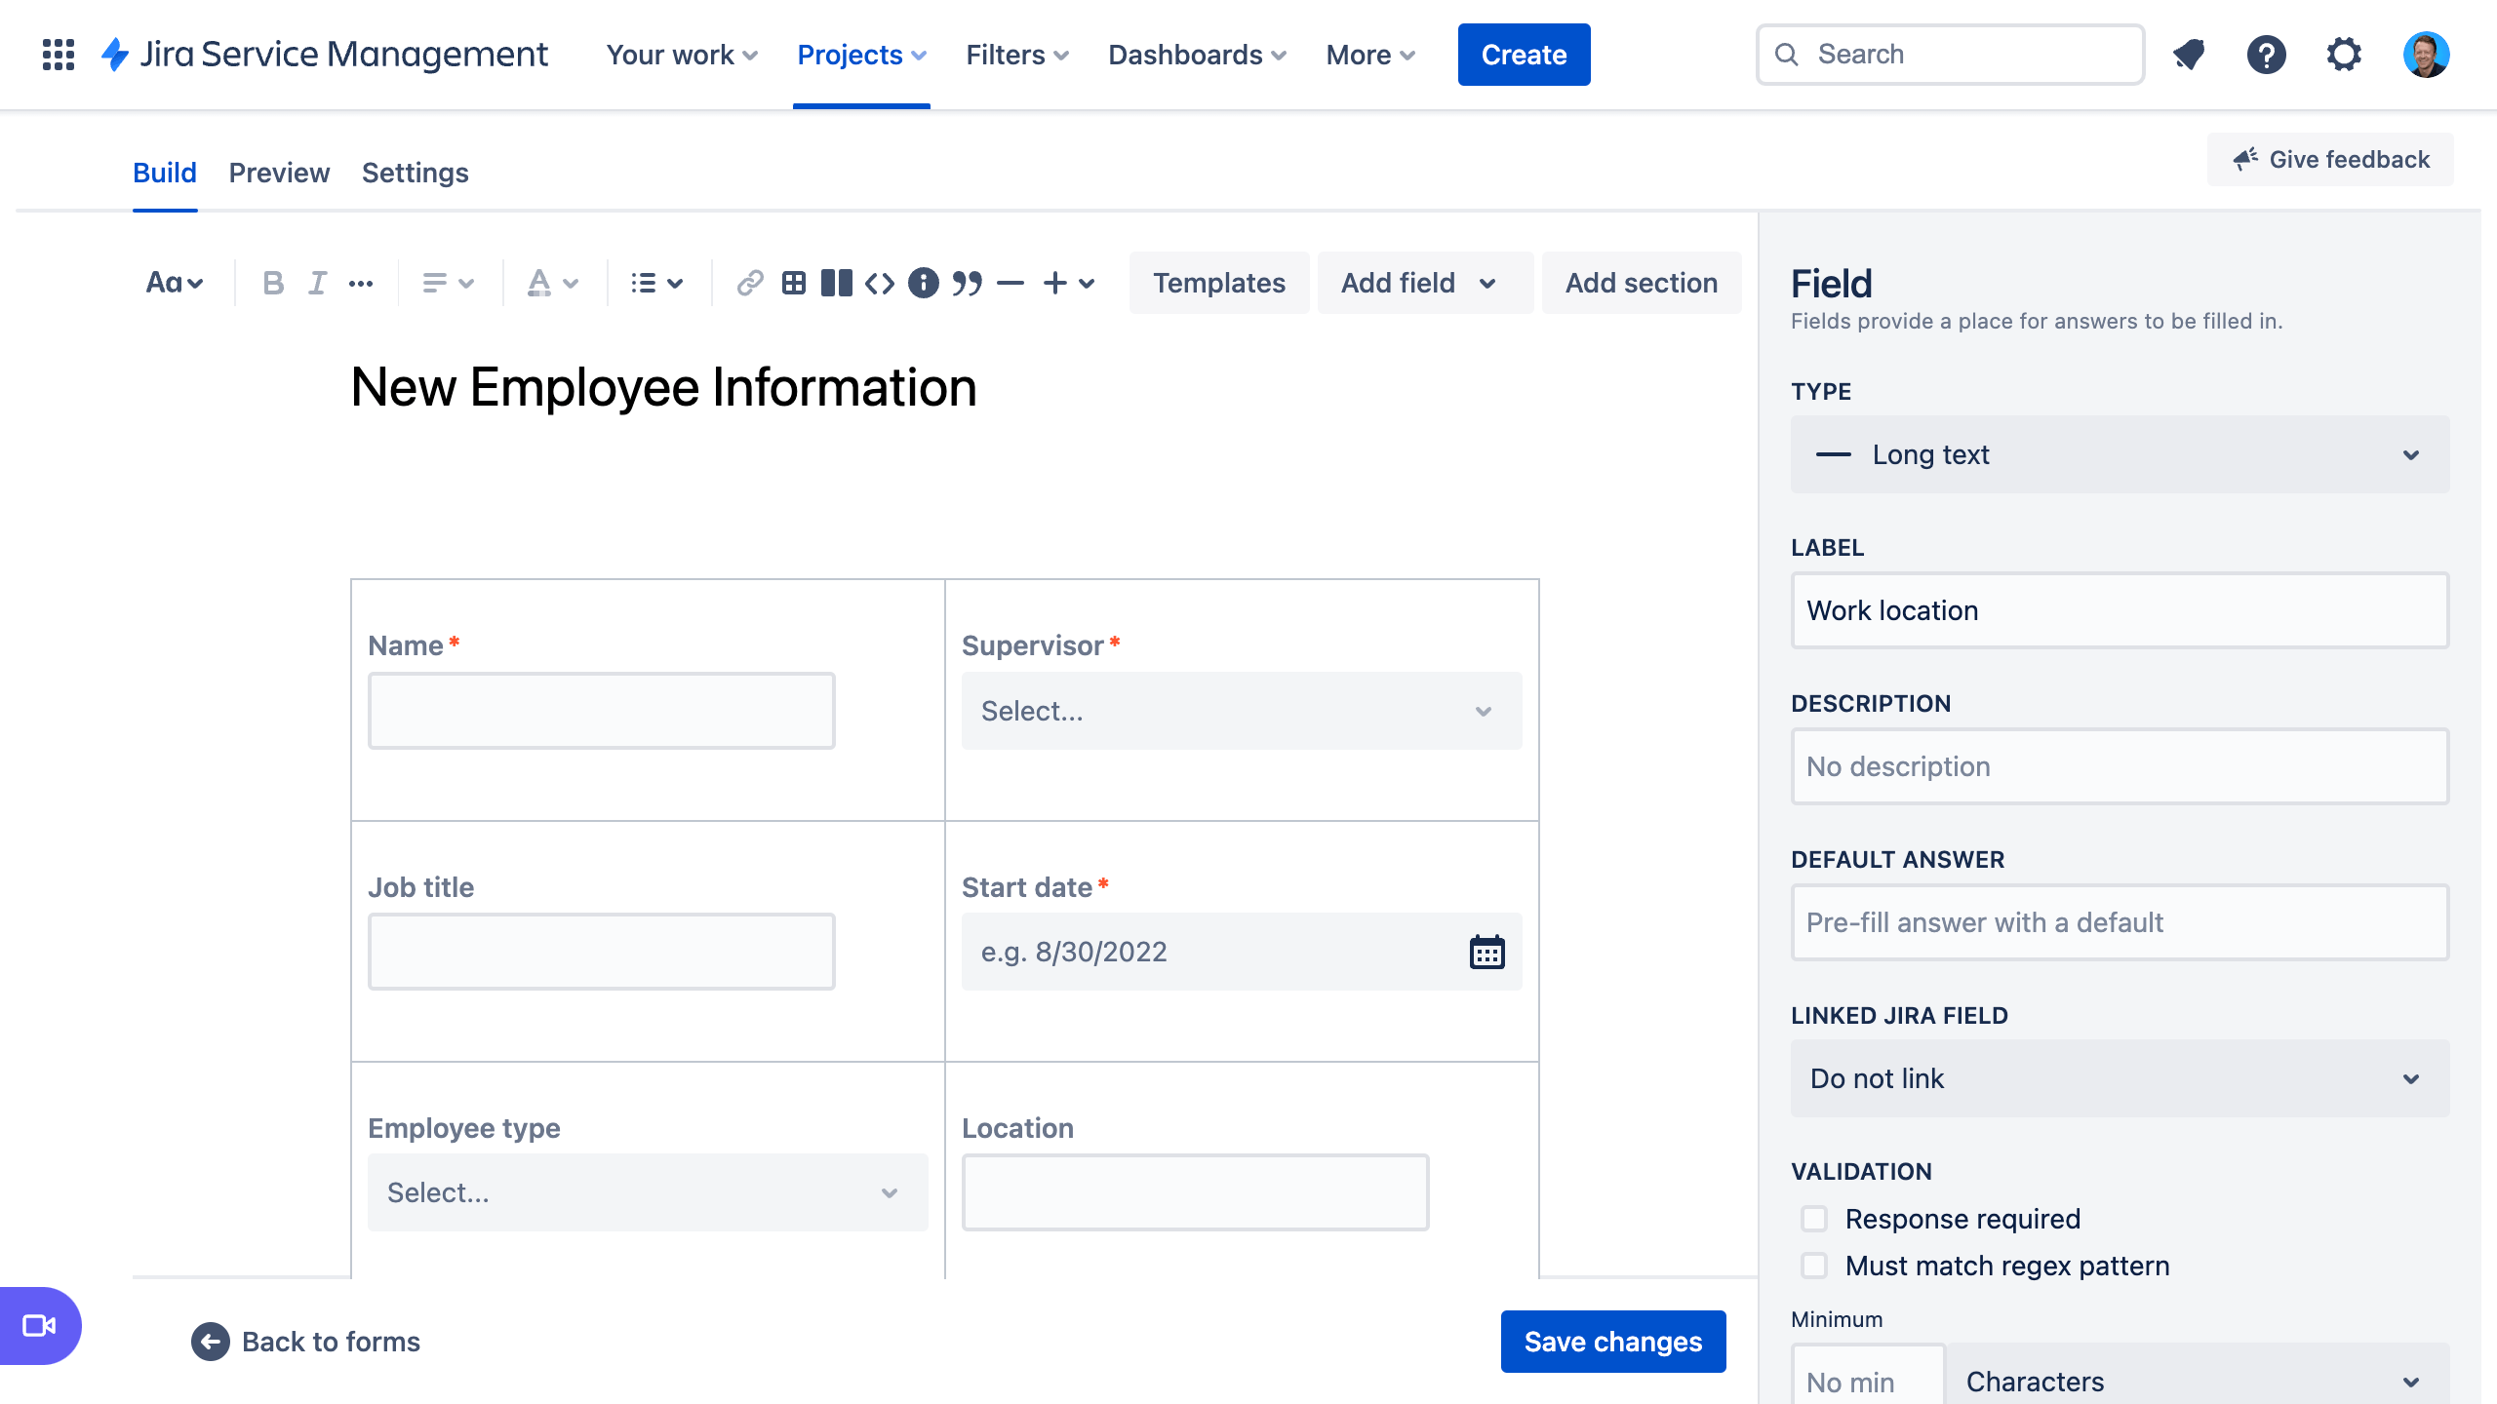
Task: Click the horizontal rule icon
Action: click(x=1013, y=281)
